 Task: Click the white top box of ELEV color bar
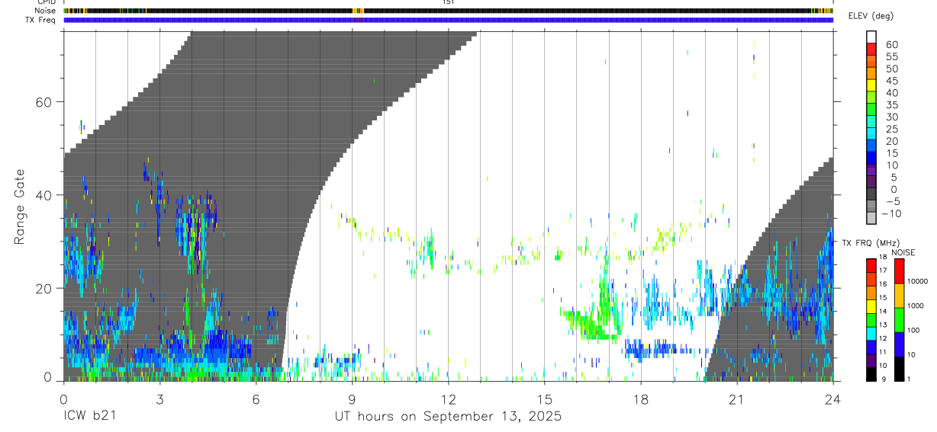[871, 36]
